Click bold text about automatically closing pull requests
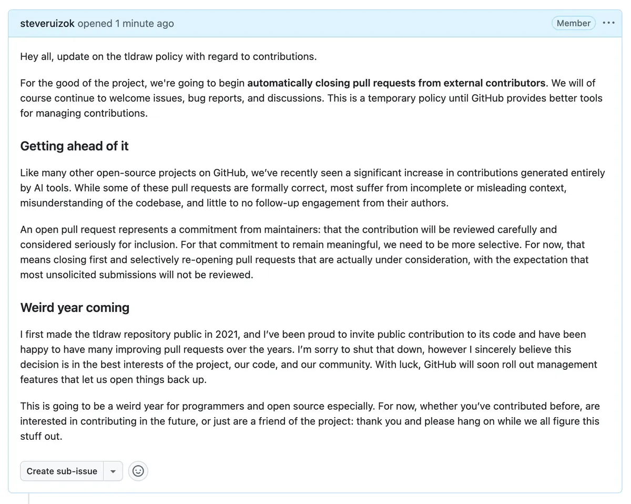This screenshot has height=504, width=631. click(396, 83)
